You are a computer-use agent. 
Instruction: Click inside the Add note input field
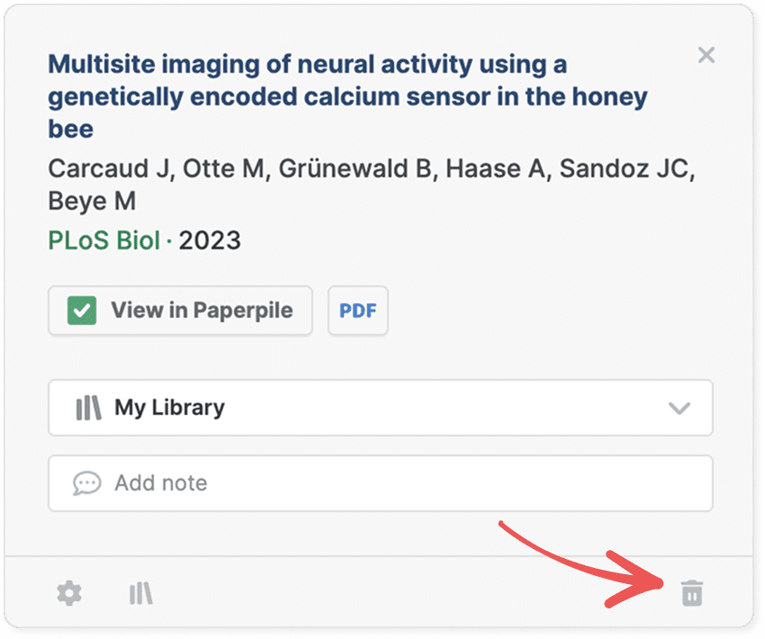380,483
